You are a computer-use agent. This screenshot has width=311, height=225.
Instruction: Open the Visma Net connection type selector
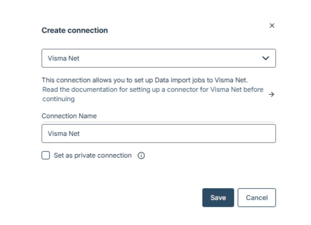pyautogui.click(x=158, y=58)
